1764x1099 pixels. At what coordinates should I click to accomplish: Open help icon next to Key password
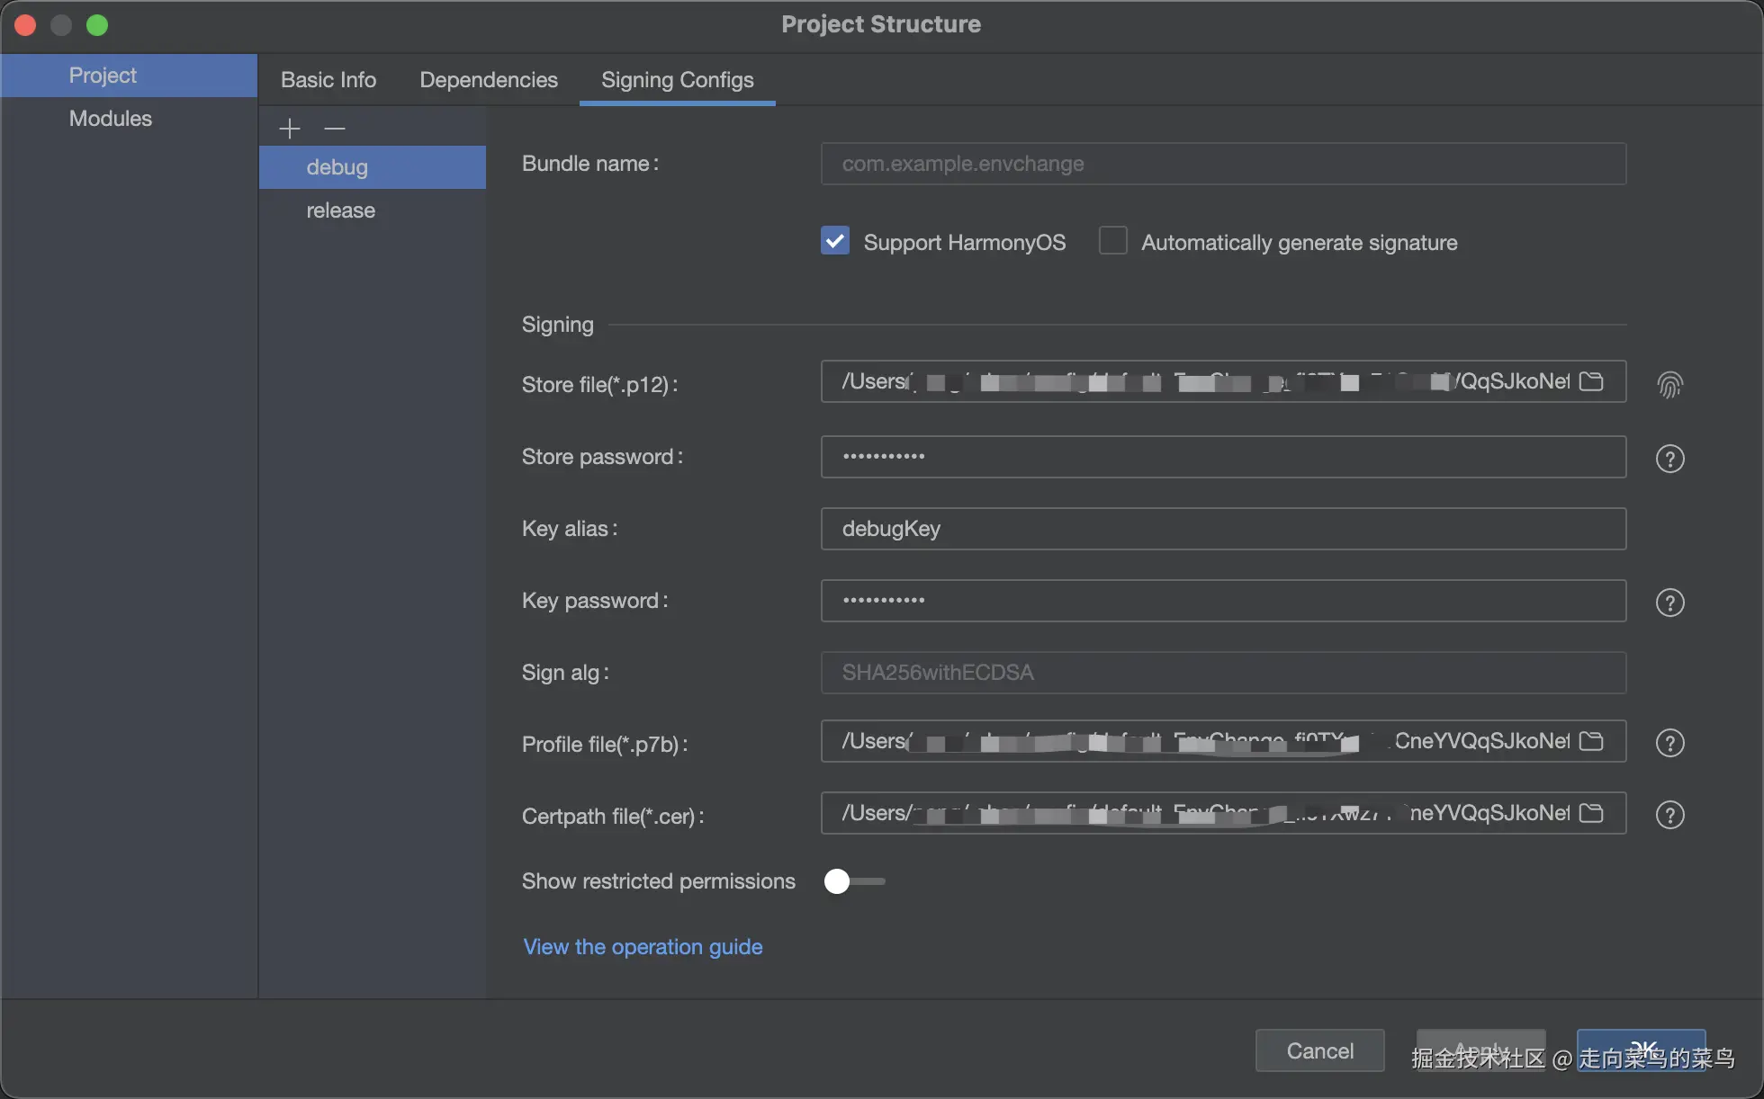1669,603
